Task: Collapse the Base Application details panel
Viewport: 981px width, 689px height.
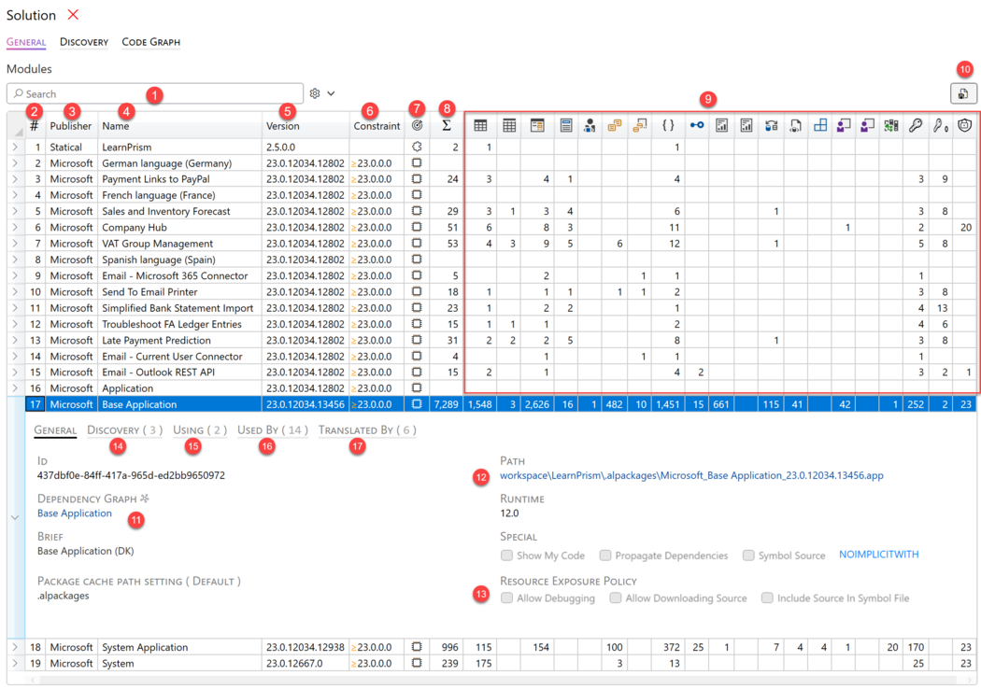Action: coord(15,517)
